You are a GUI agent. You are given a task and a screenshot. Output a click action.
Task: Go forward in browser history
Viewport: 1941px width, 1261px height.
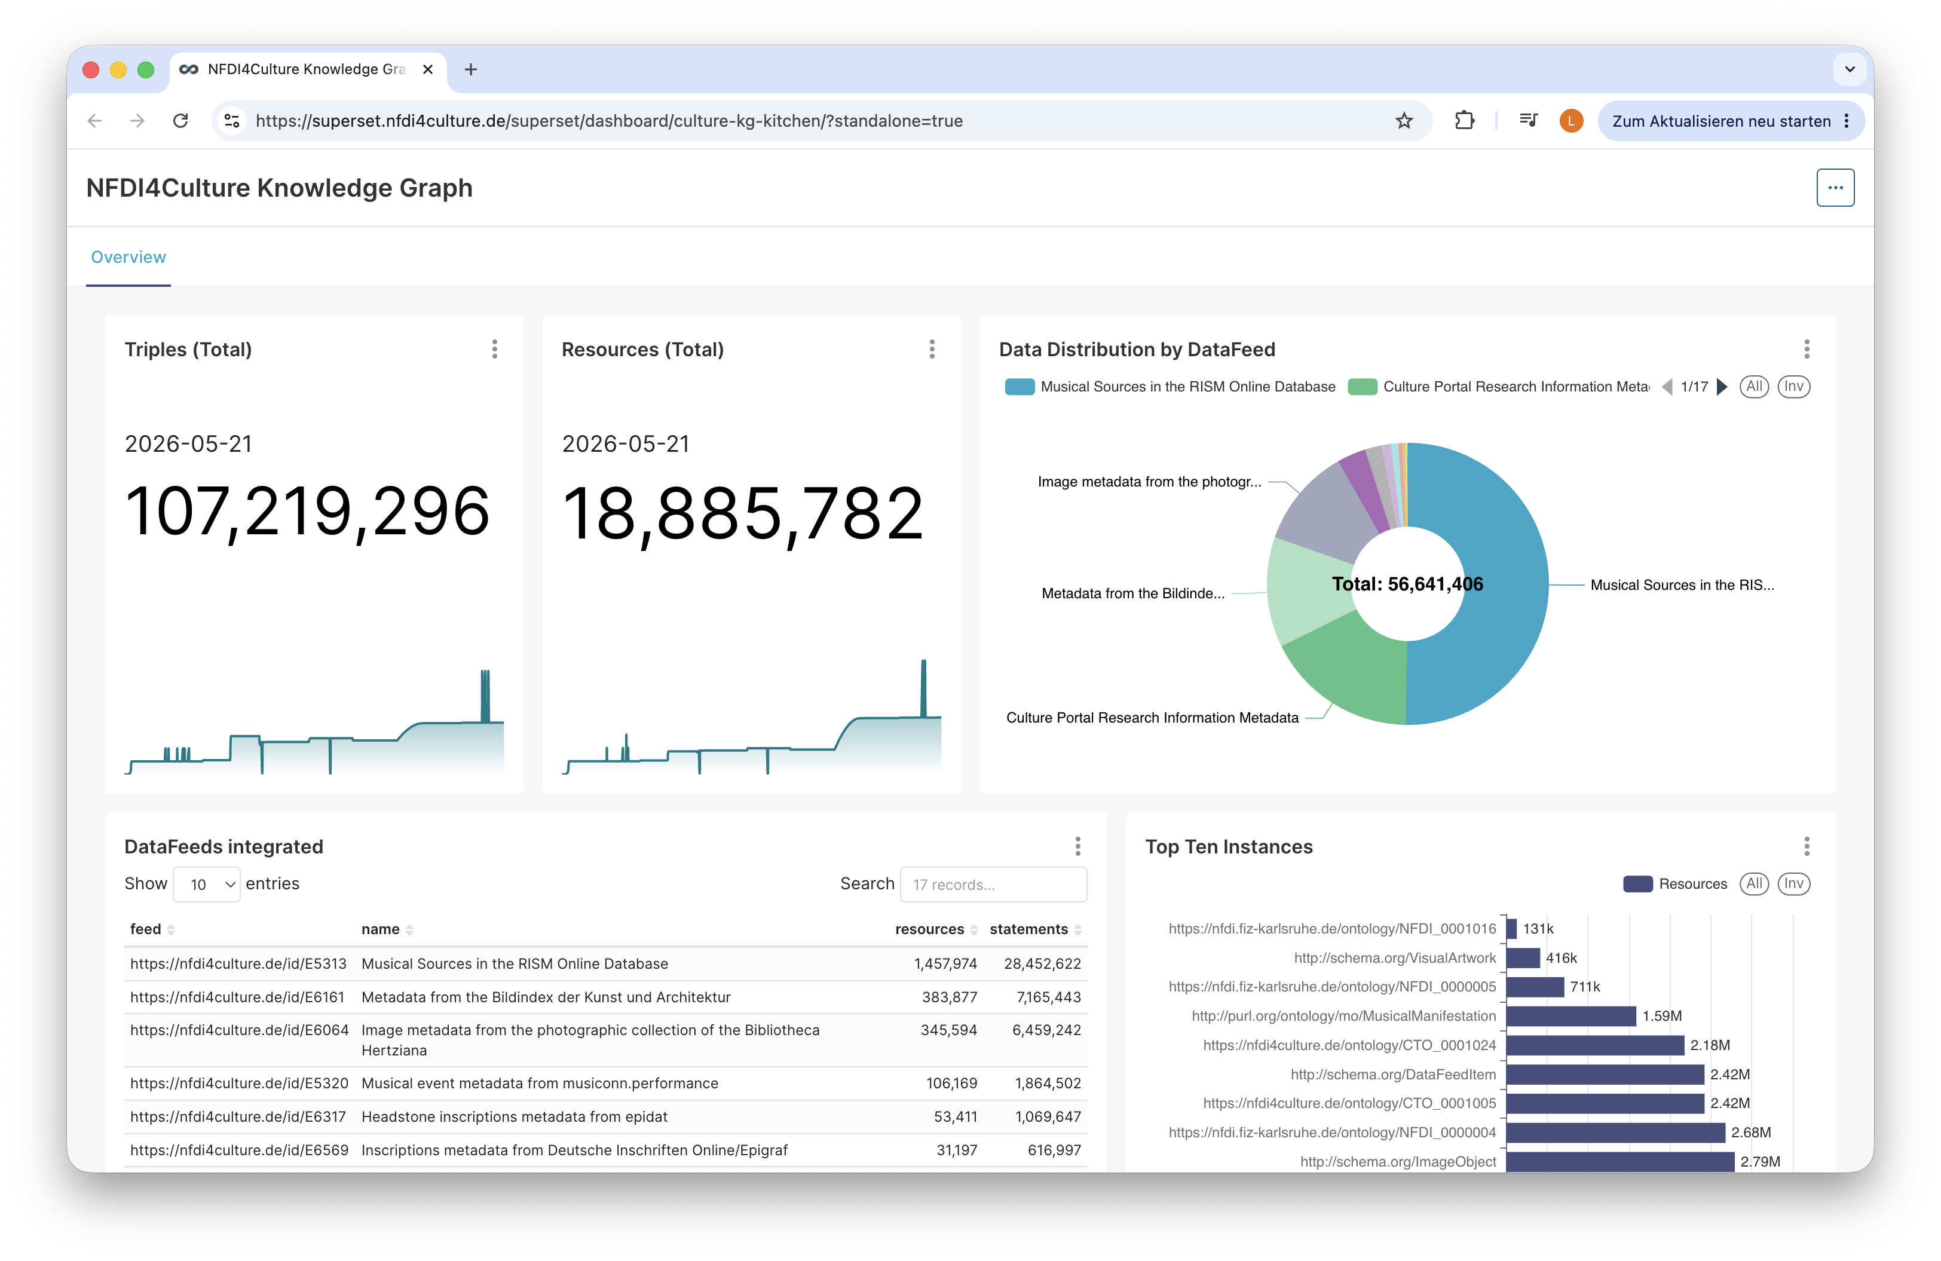coord(137,121)
